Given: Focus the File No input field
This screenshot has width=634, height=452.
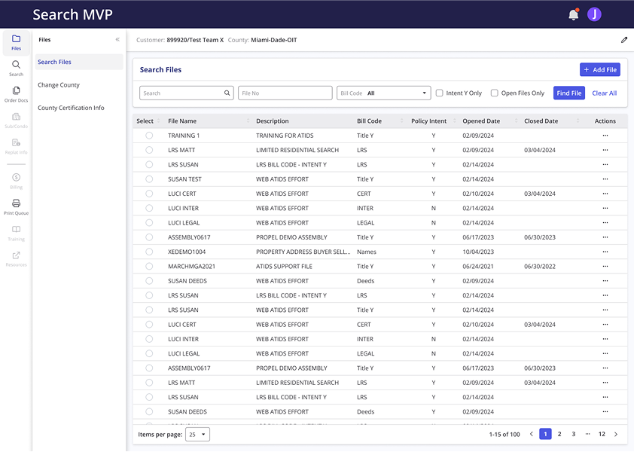Looking at the screenshot, I should [x=285, y=93].
